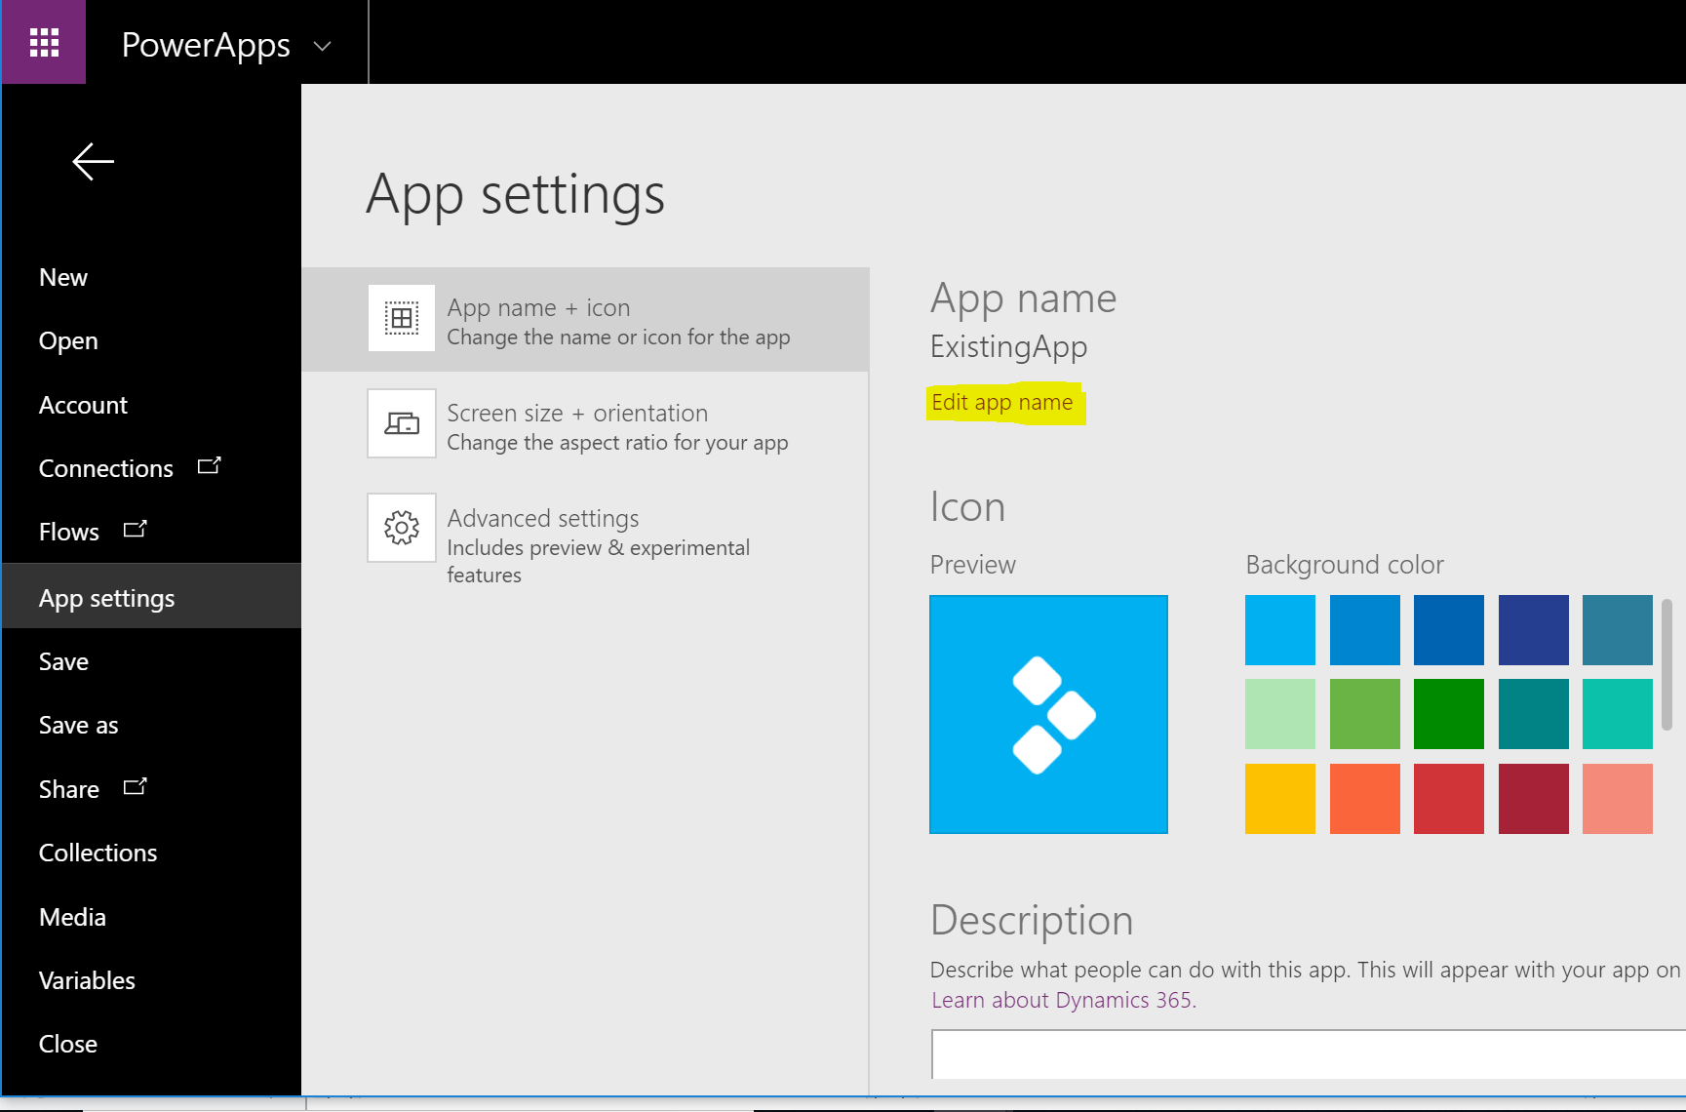Click the app icon preview thumbnail
This screenshot has height=1112, width=1686.
click(1048, 714)
